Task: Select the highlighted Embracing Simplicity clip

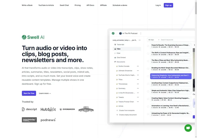Action: (x=171, y=76)
